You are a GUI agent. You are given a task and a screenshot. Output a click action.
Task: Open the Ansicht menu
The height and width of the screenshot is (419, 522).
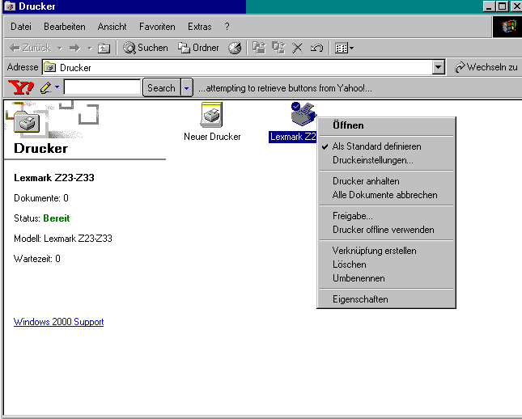(112, 27)
